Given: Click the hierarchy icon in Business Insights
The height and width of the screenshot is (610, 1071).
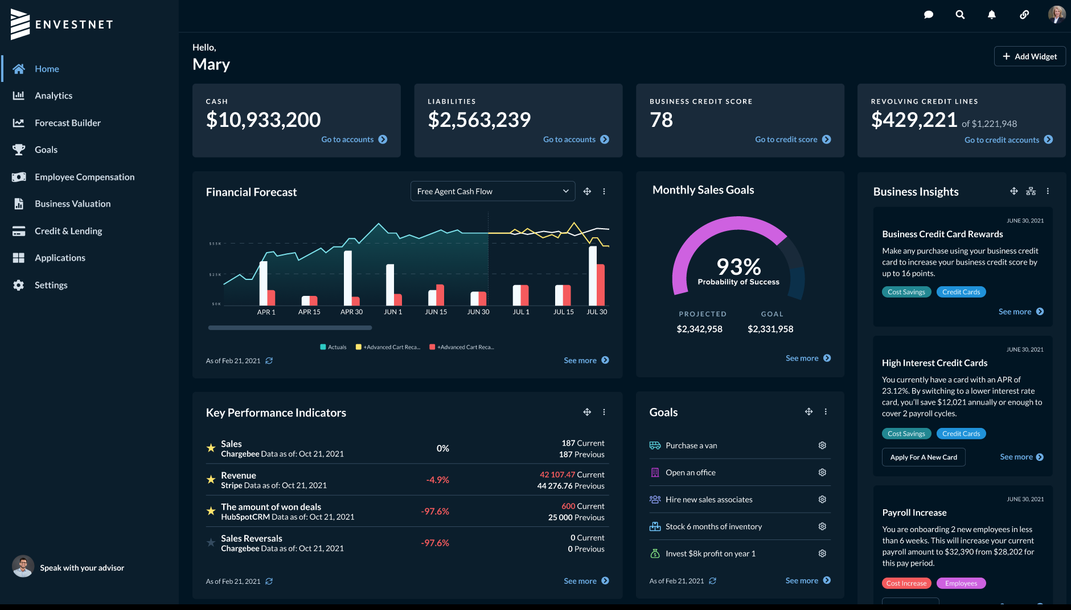Looking at the screenshot, I should 1031,191.
